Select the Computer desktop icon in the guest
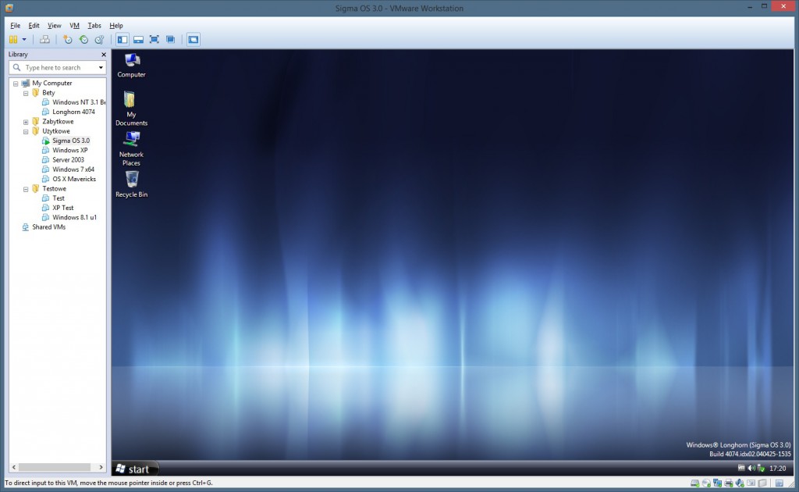The height and width of the screenshot is (492, 799). (x=131, y=66)
